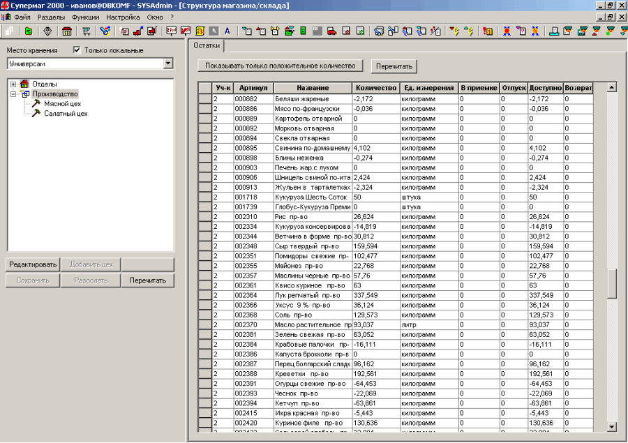Select the 'Отделы' tree item
Viewport: 628px width, 443px height.
pos(45,84)
